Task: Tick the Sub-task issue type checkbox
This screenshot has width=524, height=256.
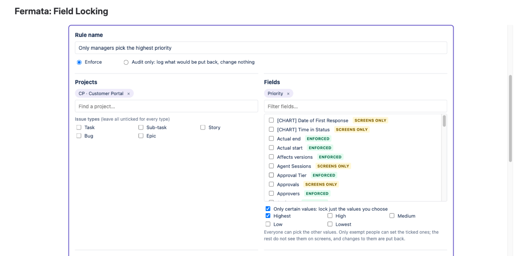Action: [x=141, y=127]
